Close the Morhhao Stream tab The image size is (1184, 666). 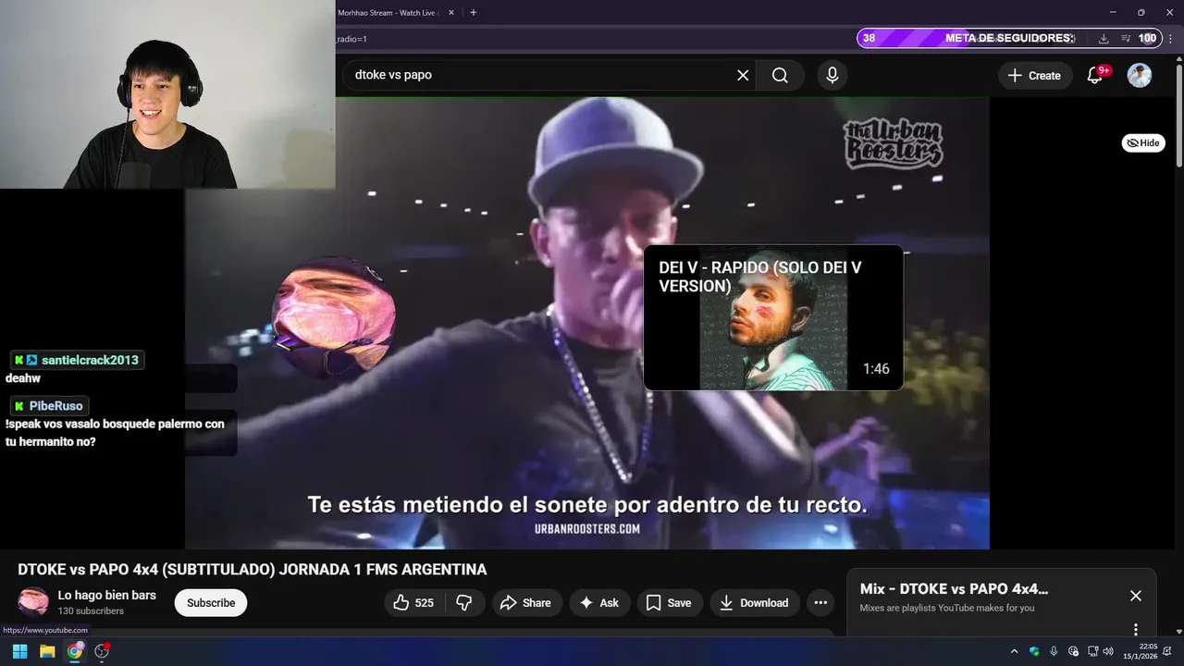click(451, 12)
